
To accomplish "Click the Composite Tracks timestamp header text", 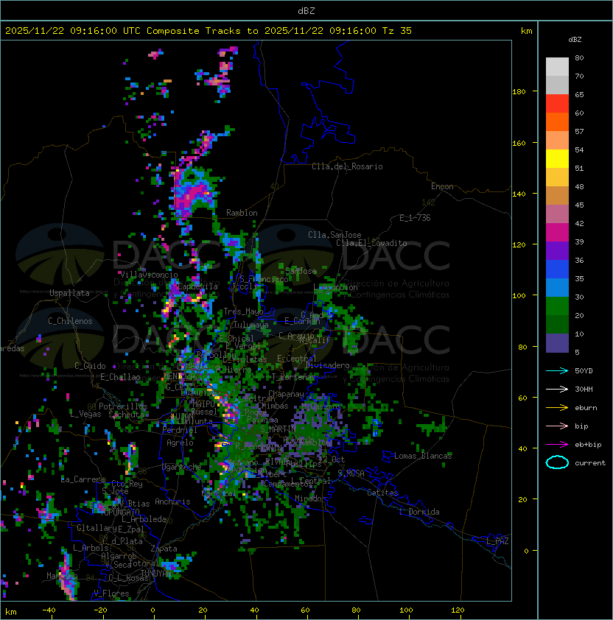I will [209, 31].
